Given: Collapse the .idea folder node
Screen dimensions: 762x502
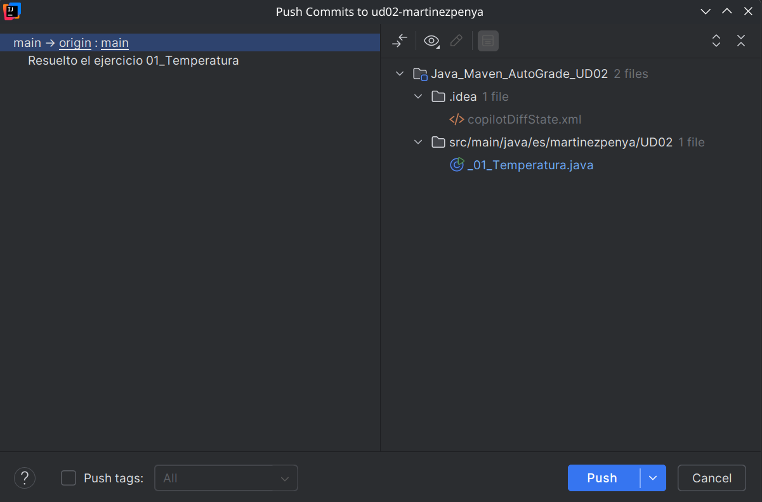Looking at the screenshot, I should coord(418,96).
